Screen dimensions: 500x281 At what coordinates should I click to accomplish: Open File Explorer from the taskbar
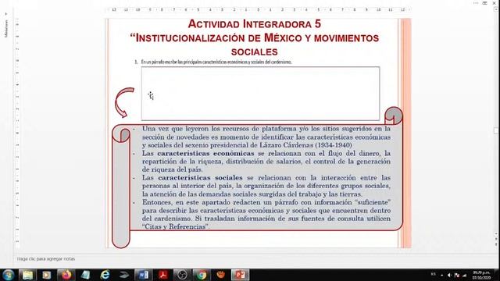27,275
